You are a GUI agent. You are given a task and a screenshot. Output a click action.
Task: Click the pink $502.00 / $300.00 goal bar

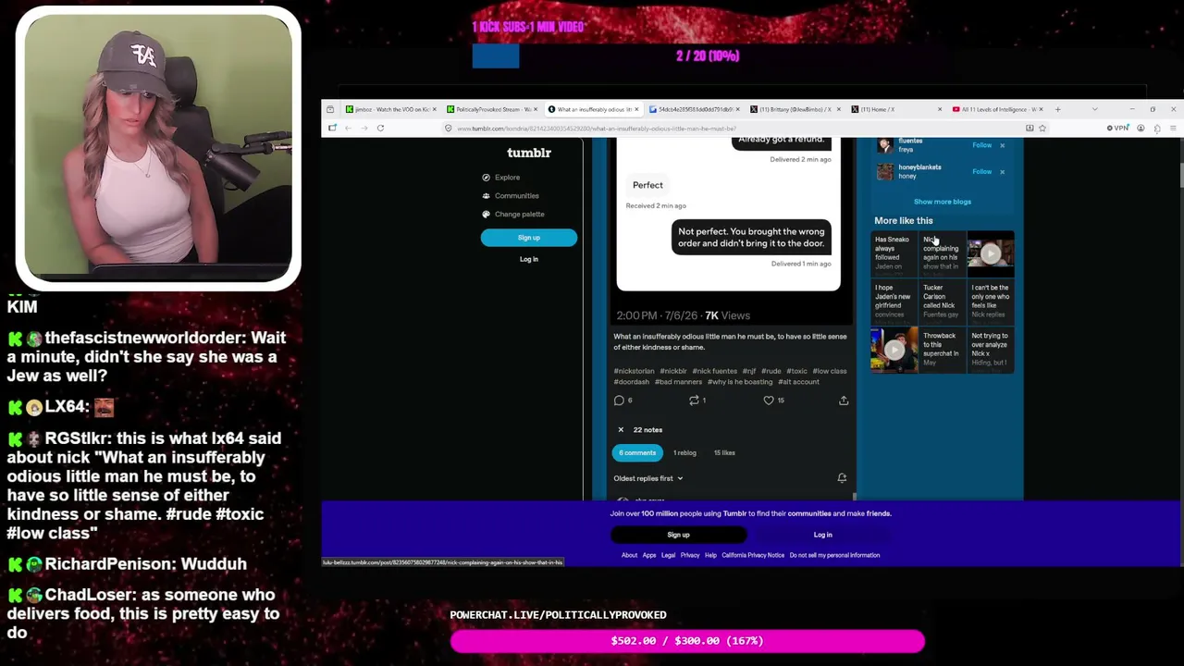point(687,641)
